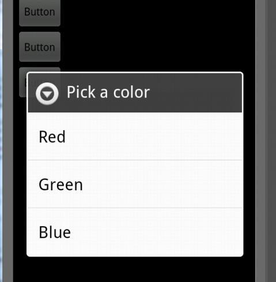Image resolution: width=276 pixels, height=282 pixels.
Task: Click the 'Pick a color' title text
Action: (x=108, y=92)
